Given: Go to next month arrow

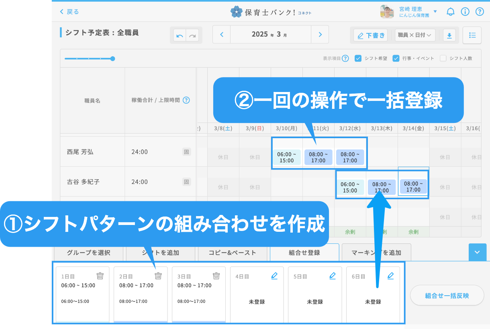Looking at the screenshot, I should pyautogui.click(x=320, y=35).
